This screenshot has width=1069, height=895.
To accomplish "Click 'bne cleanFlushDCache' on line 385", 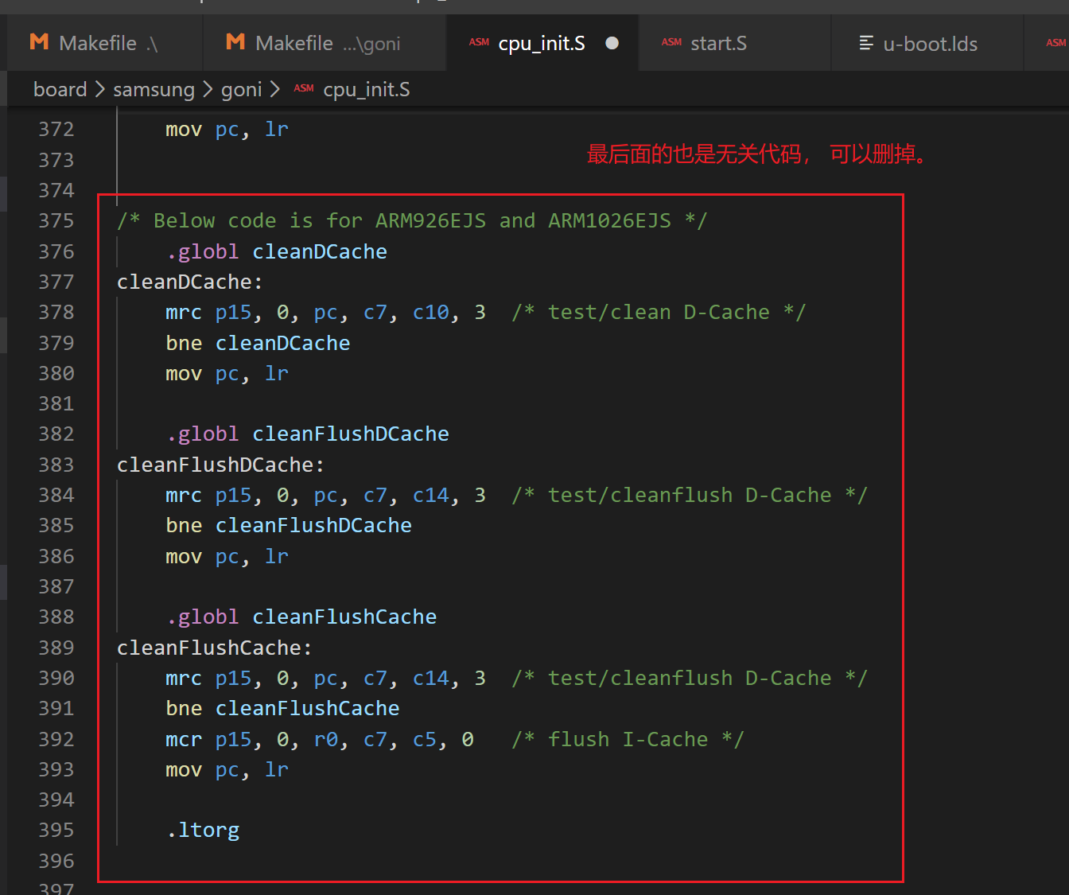I will click(289, 525).
